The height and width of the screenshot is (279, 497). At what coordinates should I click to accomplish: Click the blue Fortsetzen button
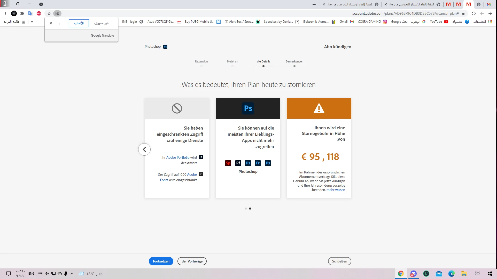tap(161, 261)
